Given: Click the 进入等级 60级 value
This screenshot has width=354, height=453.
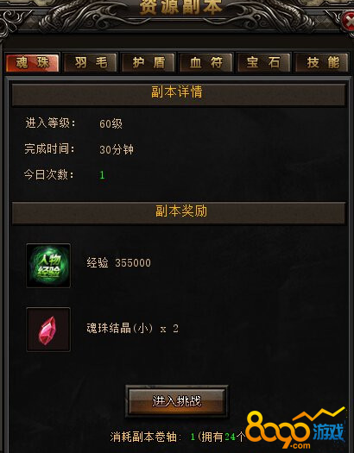Looking at the screenshot, I should pyautogui.click(x=111, y=123).
